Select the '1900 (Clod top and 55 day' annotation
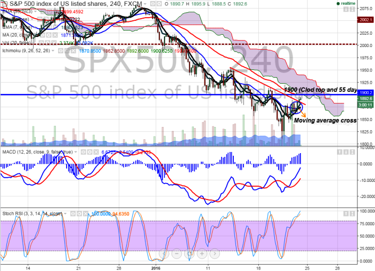This screenshot has width=375, height=271. click(321, 90)
